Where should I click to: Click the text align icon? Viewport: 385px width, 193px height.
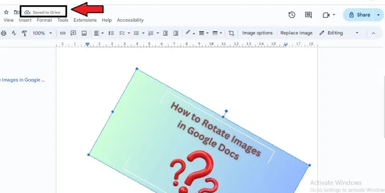pos(97,33)
